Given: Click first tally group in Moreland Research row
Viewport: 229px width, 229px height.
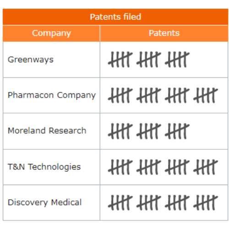Looking at the screenshot, I should (120, 131).
